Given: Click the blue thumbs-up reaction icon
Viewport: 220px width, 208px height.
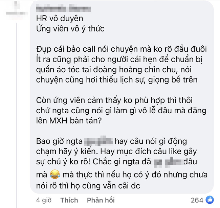Looking at the screenshot, I should 210,200.
